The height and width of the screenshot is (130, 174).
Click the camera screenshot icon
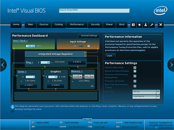point(133,25)
